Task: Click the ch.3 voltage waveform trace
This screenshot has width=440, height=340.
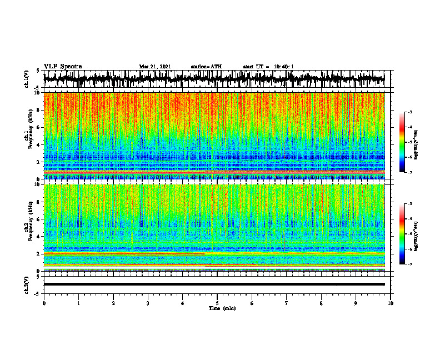Action: (x=214, y=284)
